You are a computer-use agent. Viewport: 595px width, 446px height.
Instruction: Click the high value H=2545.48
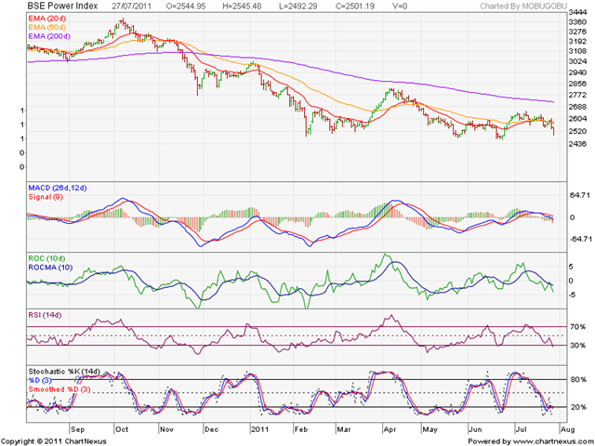242,7
